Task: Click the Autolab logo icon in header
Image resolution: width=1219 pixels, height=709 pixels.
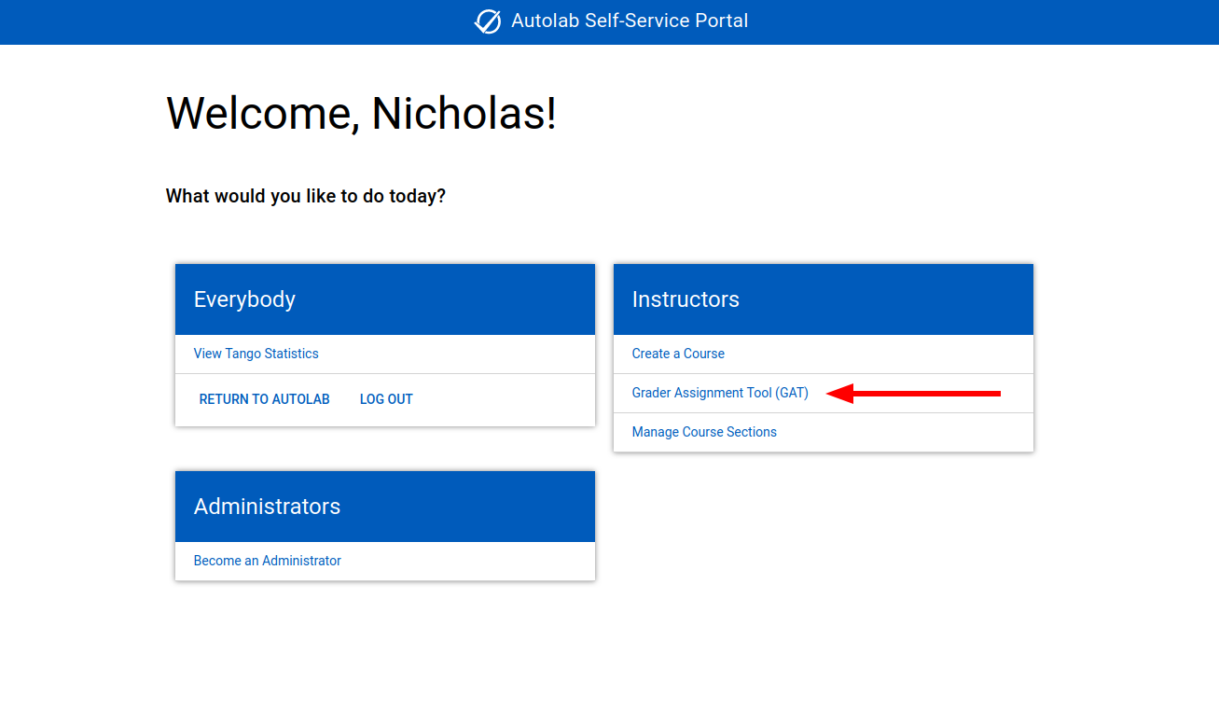Action: coord(488,21)
